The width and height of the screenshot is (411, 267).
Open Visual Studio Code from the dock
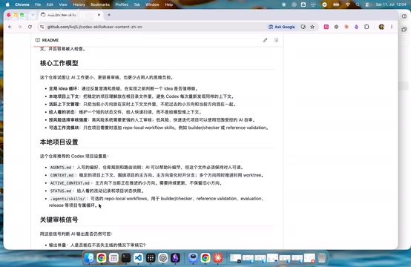139,258
